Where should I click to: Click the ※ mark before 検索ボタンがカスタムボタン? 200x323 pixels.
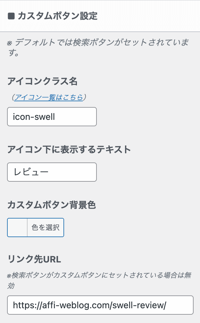point(9,276)
